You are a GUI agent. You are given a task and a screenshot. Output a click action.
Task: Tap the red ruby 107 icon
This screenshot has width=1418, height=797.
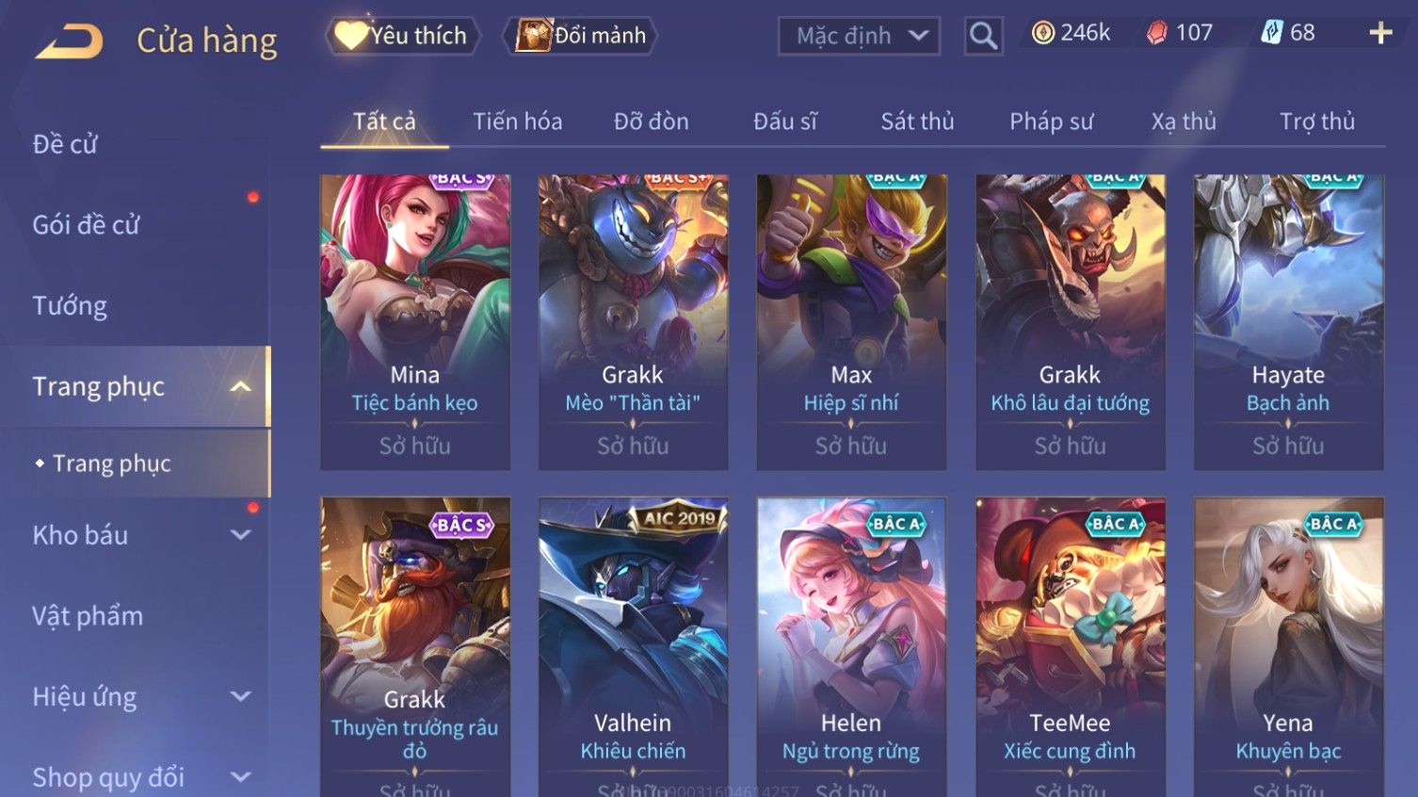pos(1156,33)
